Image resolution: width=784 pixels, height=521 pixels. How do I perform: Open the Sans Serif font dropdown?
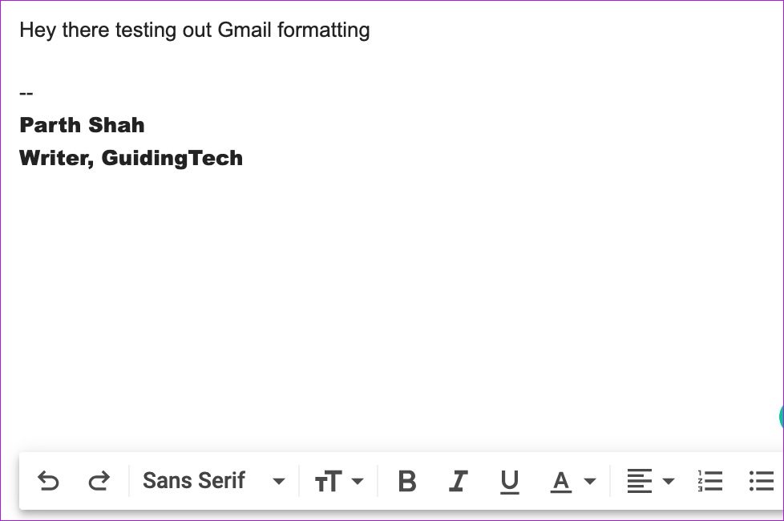[x=213, y=481]
